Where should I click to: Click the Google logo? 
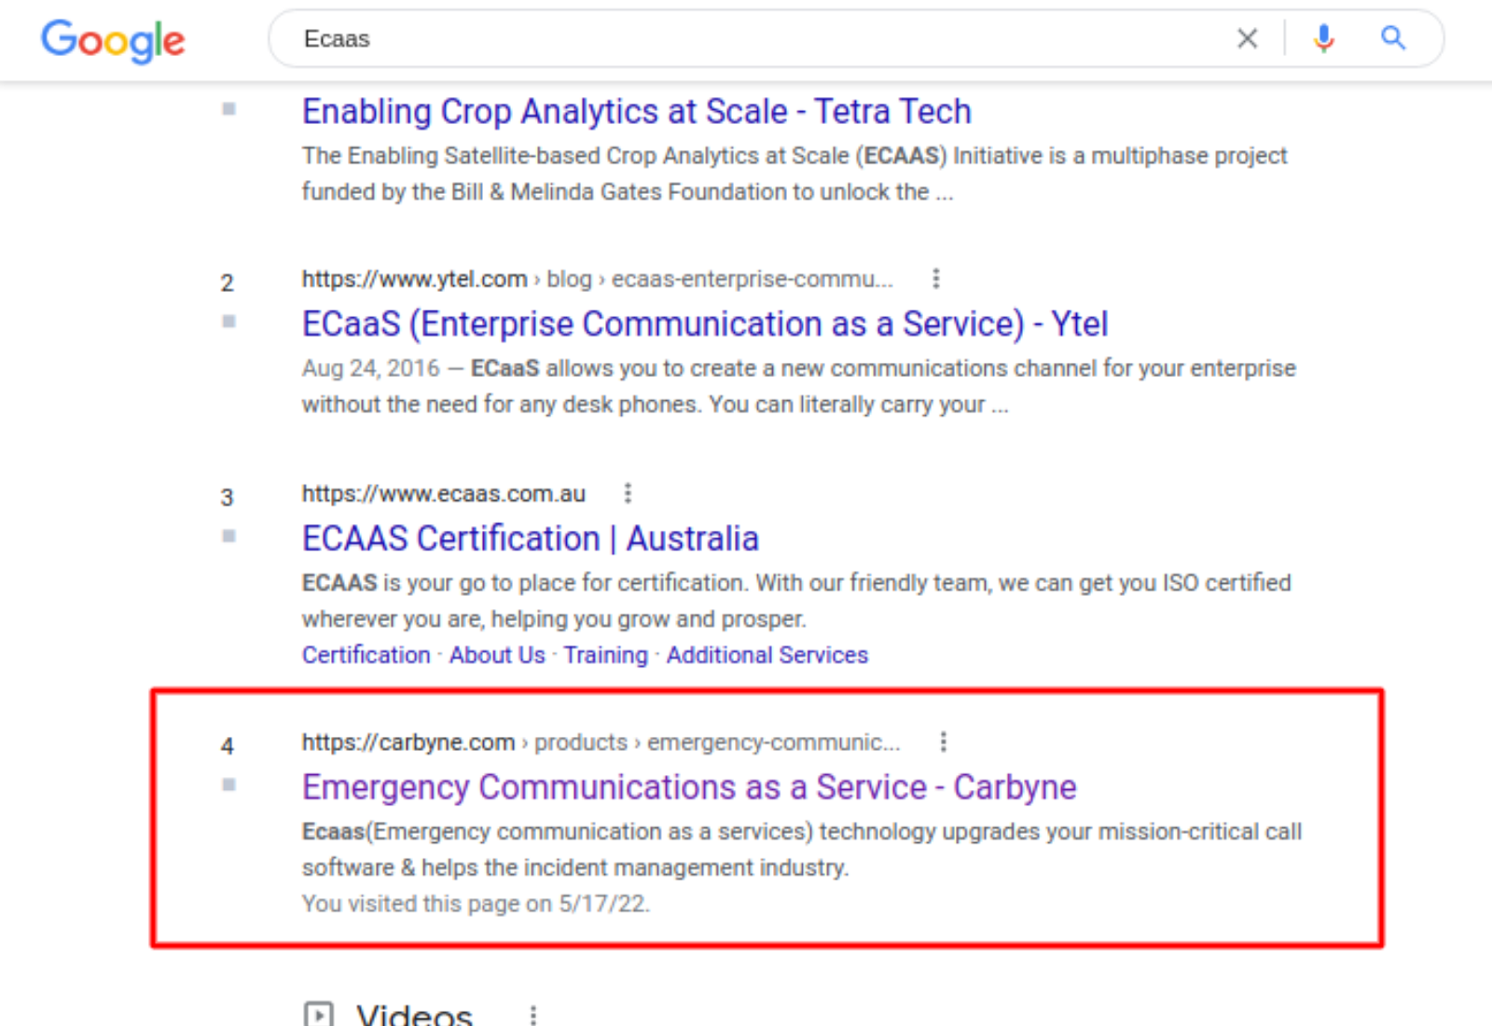pyautogui.click(x=113, y=40)
